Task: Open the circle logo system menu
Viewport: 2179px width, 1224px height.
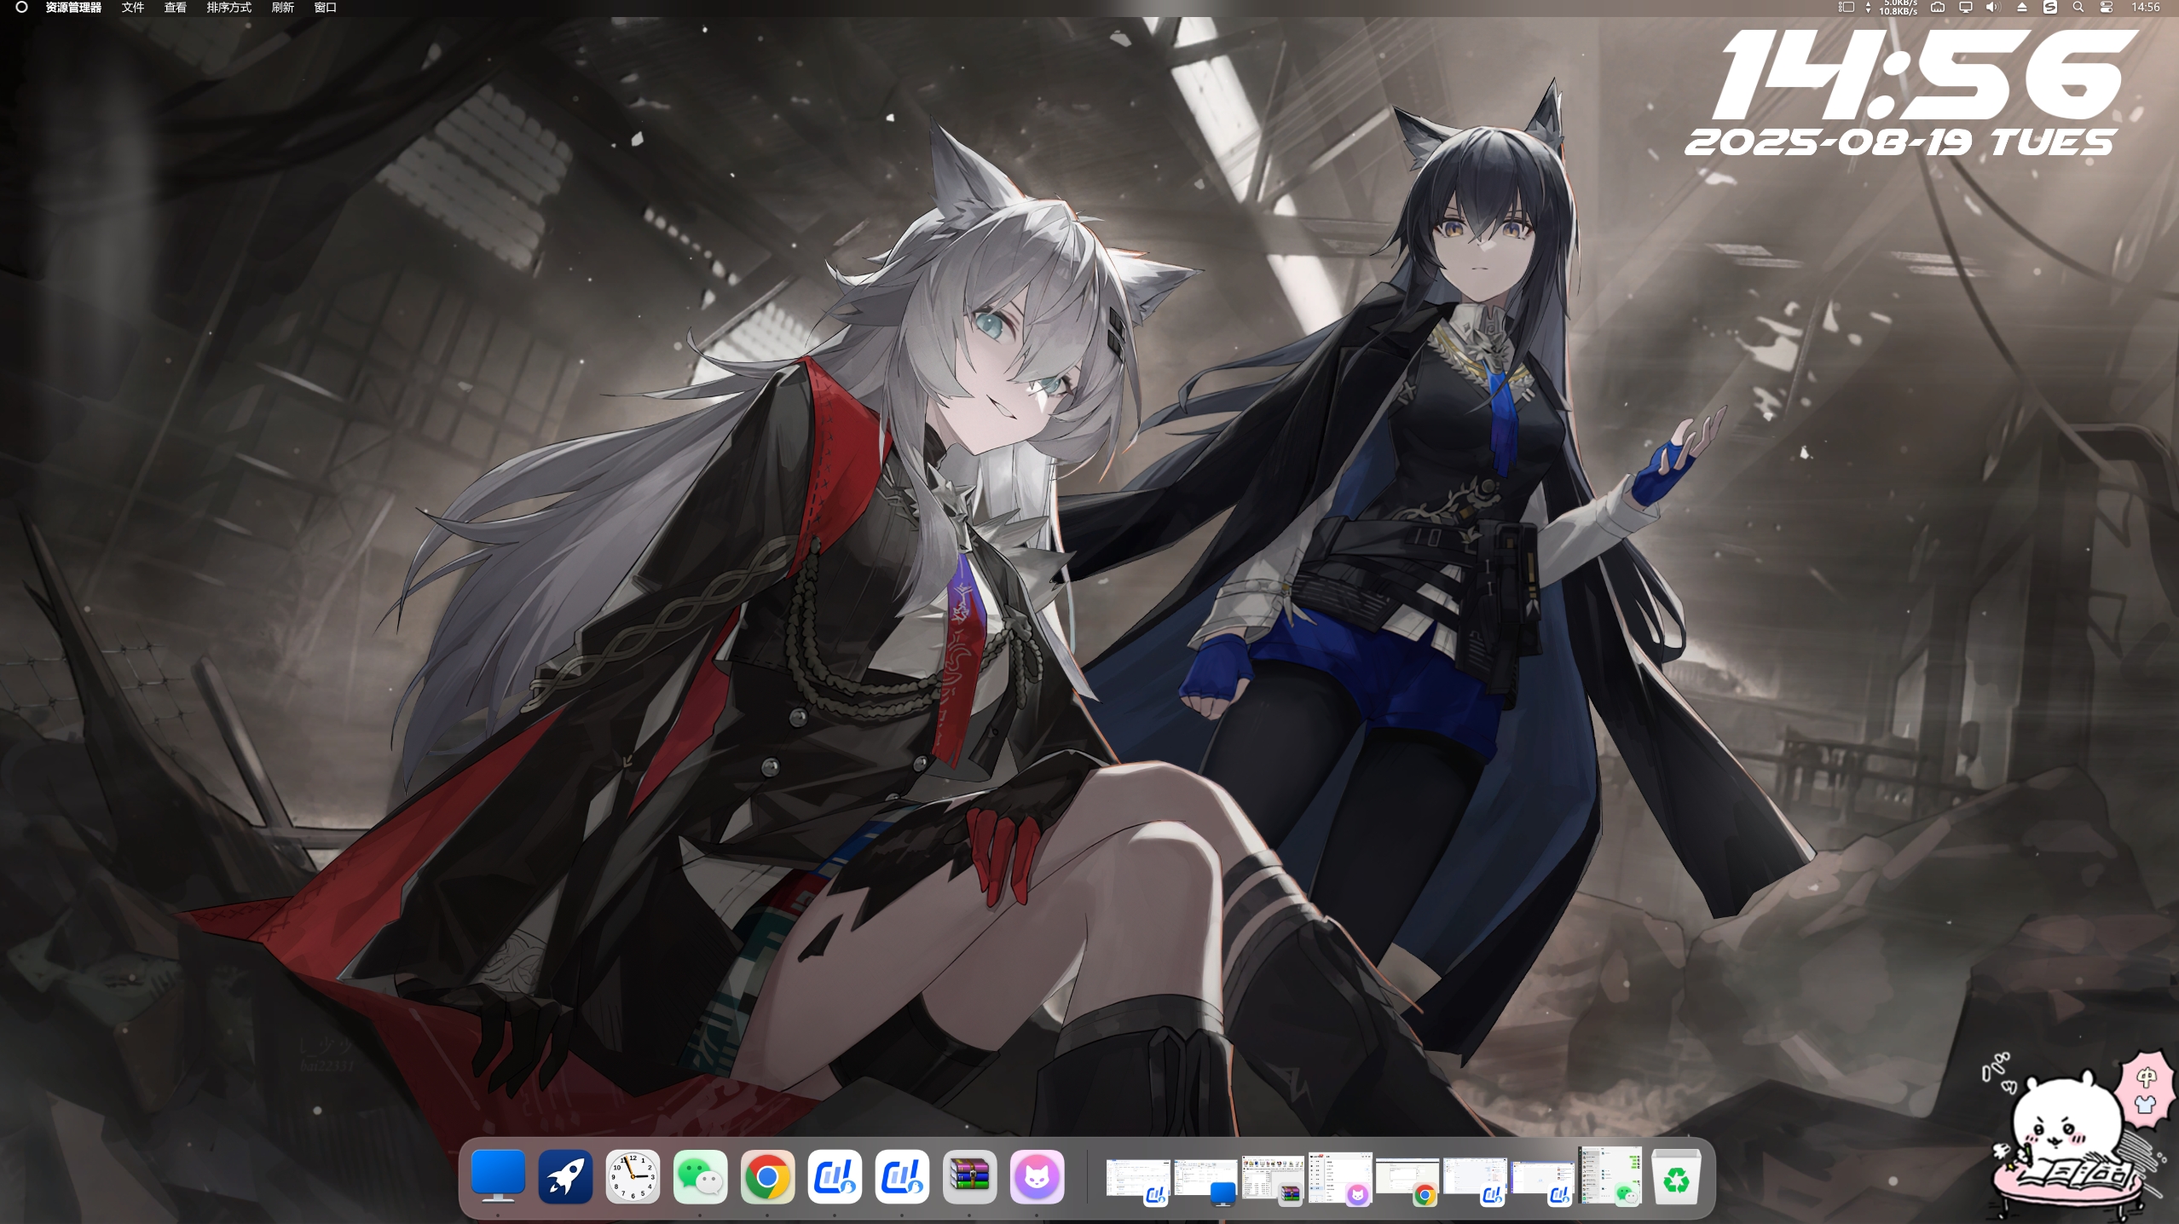Action: (x=21, y=8)
